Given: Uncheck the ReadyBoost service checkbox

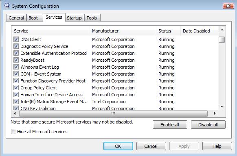Looking at the screenshot, I should pyautogui.click(x=16, y=60).
